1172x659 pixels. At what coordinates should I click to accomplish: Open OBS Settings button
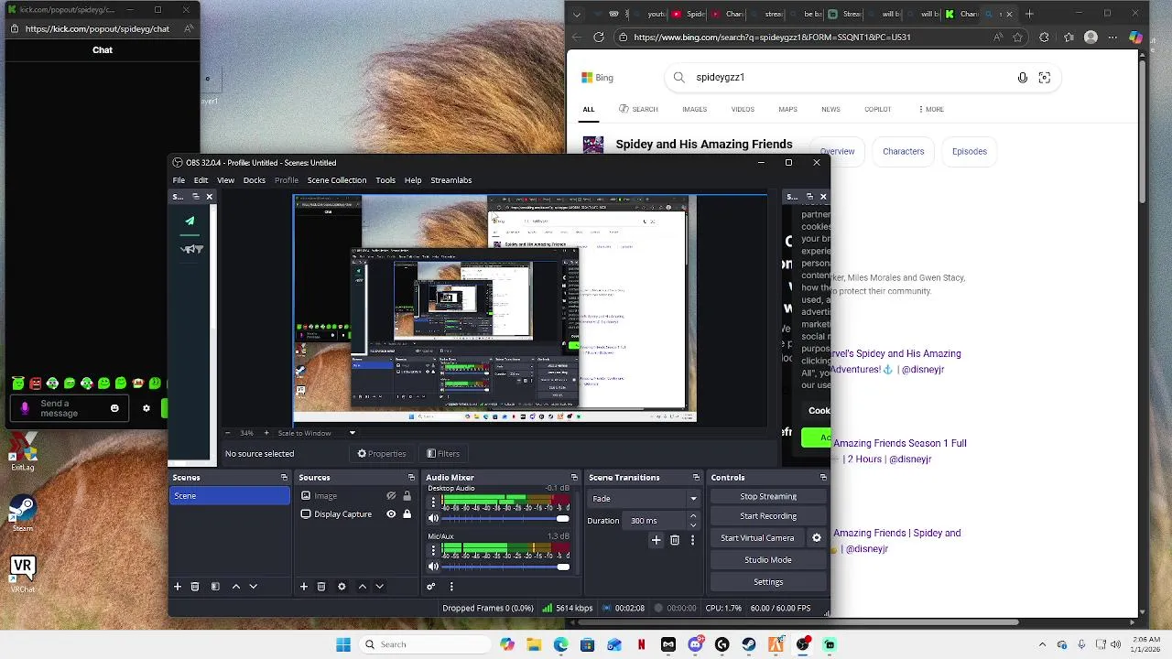pos(768,582)
